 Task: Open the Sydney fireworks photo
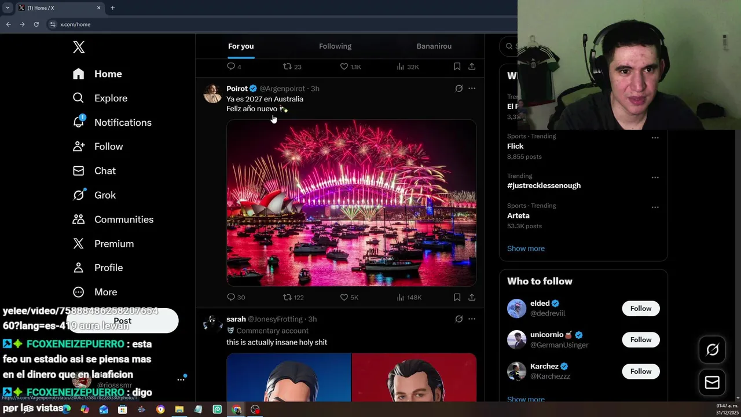[351, 203]
